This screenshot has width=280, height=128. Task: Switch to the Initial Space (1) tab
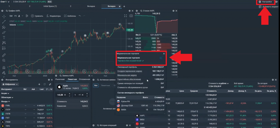pyautogui.click(x=50, y=6)
